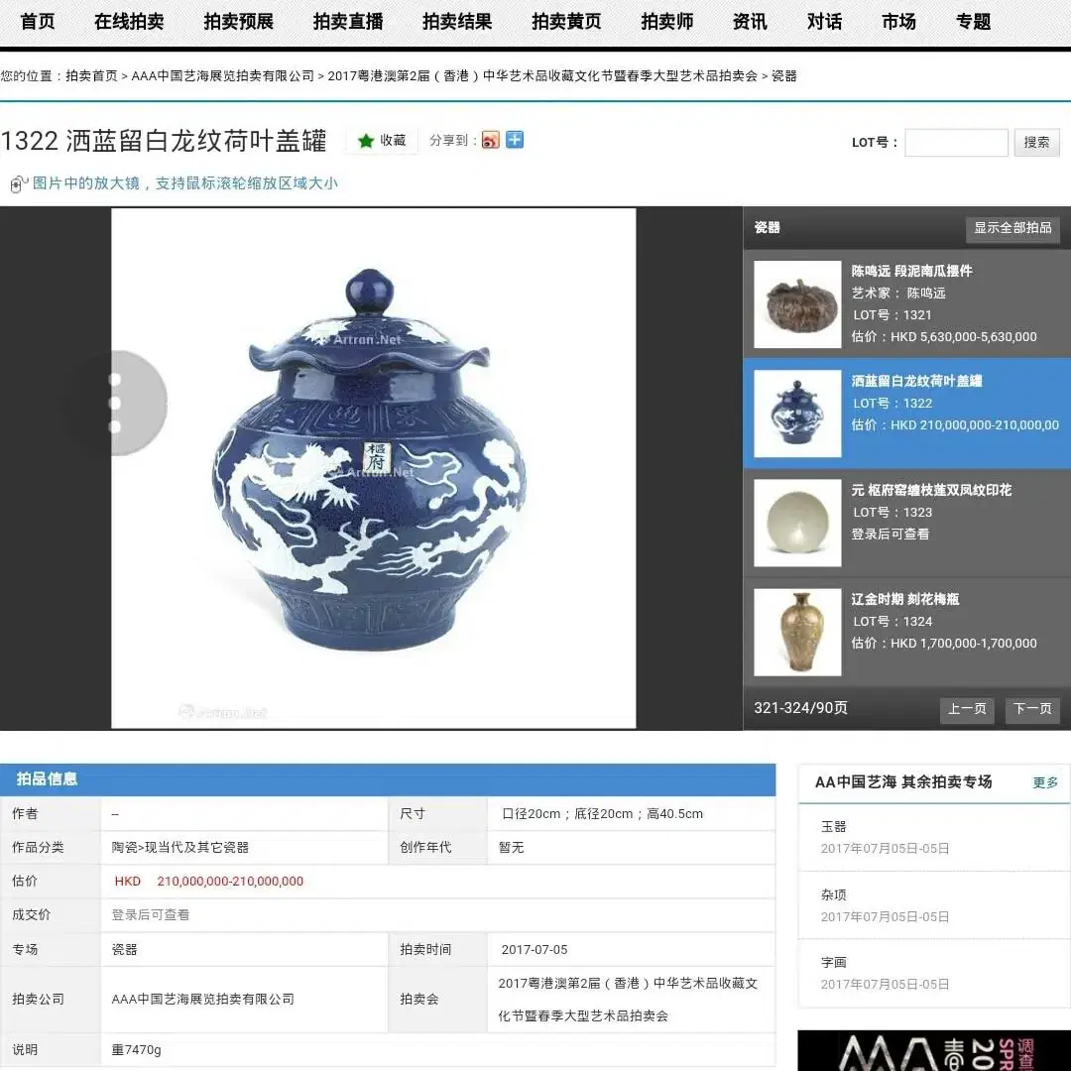Click the weight text 重7470g
The image size is (1071, 1071).
[x=136, y=1050]
